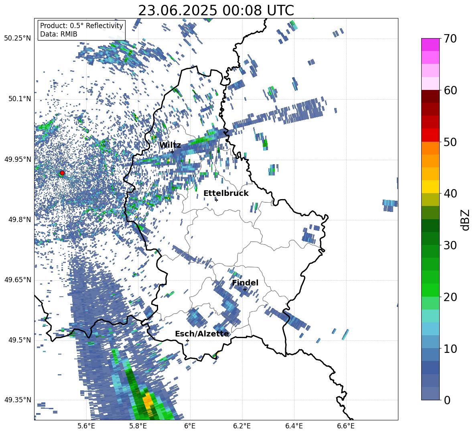This screenshot has width=475, height=434.
Task: Click the 60 value on the colorbar
Action: point(450,90)
